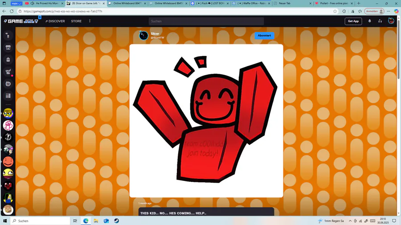401x225 pixels.
Task: Open the dark globe community in the sidebar
Action: [8, 137]
